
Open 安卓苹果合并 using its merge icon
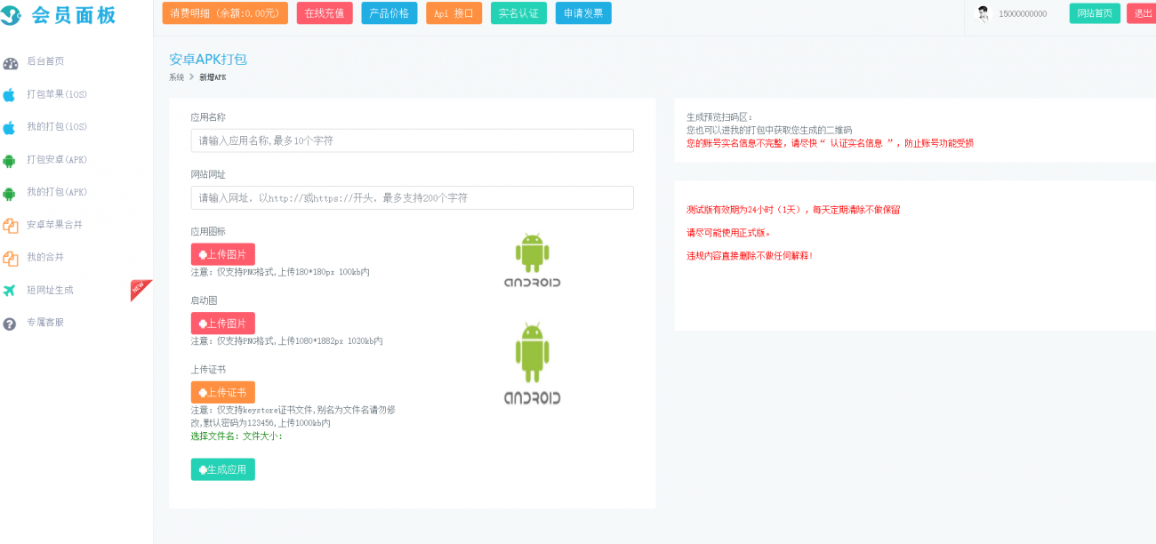click(11, 225)
